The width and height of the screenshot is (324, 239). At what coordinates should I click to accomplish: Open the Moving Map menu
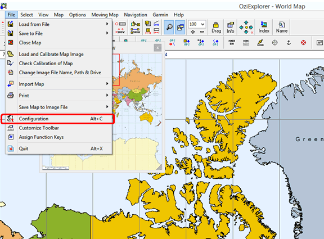105,15
